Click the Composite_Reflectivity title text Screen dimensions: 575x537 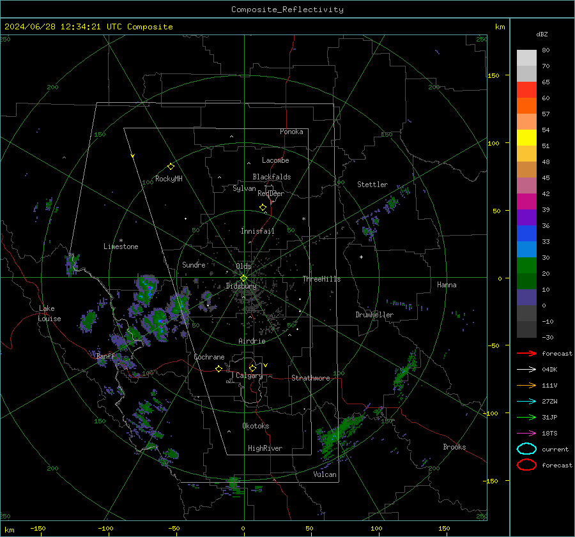click(x=287, y=10)
